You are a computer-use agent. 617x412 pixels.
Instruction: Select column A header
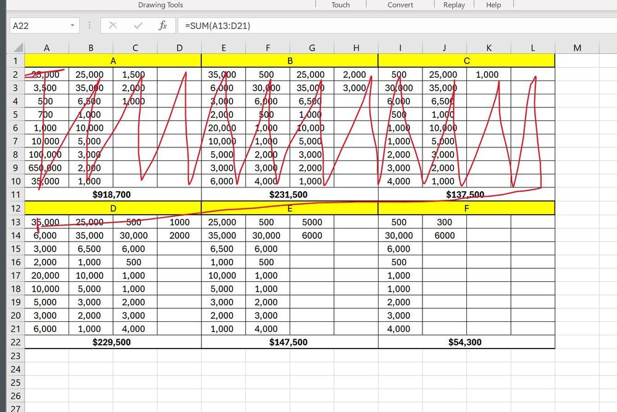(x=46, y=47)
